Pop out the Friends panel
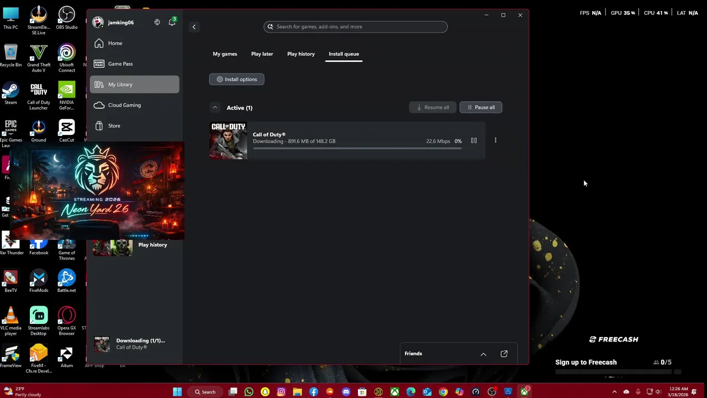 504,354
